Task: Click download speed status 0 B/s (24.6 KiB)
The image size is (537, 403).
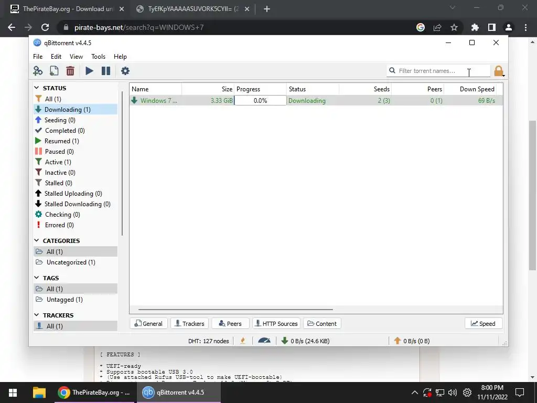Action: 305,341
